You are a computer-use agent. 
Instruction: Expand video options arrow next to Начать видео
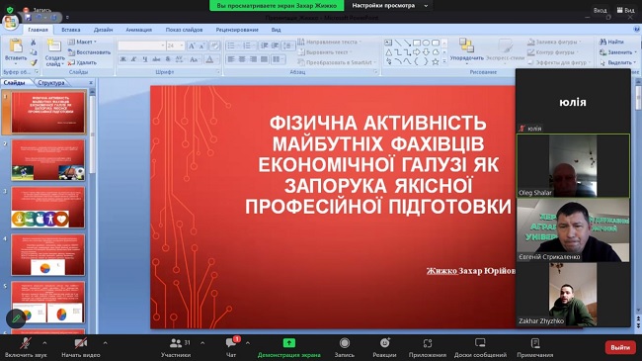(x=105, y=343)
